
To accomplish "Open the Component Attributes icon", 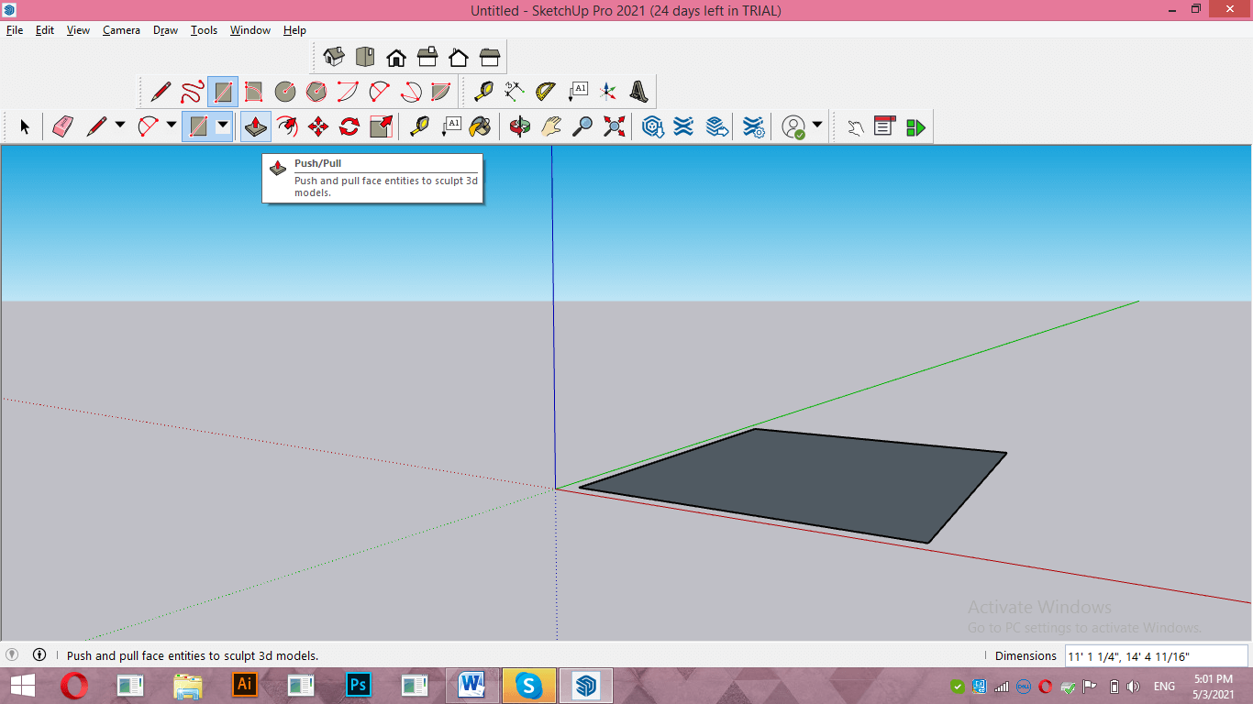I will tap(915, 126).
